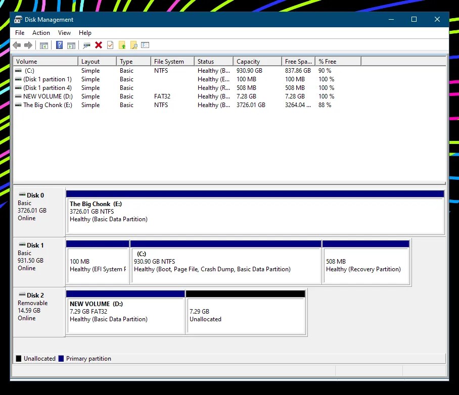Click the 930.90 GB capacity cell
Viewport: 459px width, 395px height.
(249, 71)
